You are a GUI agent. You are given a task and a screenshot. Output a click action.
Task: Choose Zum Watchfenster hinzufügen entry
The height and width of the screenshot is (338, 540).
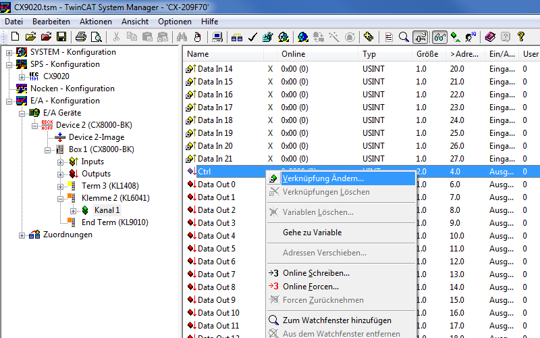[x=342, y=320]
